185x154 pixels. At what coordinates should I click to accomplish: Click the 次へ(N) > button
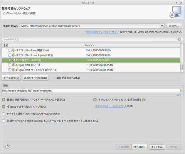pyautogui.click(x=140, y=147)
